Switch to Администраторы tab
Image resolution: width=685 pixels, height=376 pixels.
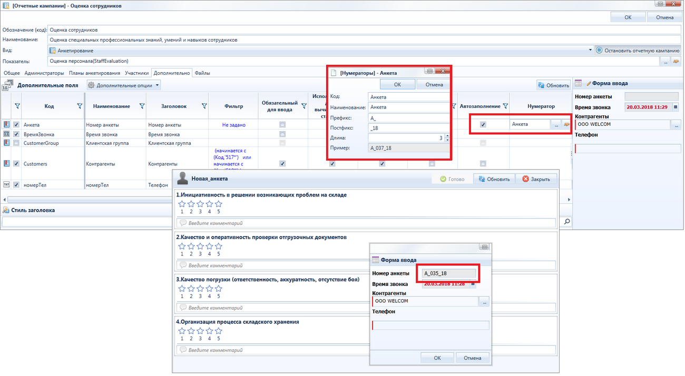click(x=44, y=73)
